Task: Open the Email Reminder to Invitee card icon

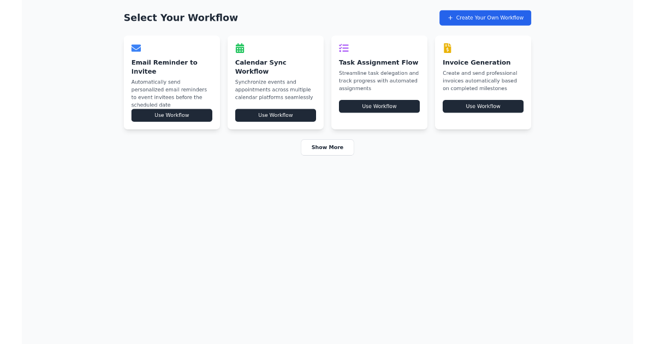Action: 135,48
